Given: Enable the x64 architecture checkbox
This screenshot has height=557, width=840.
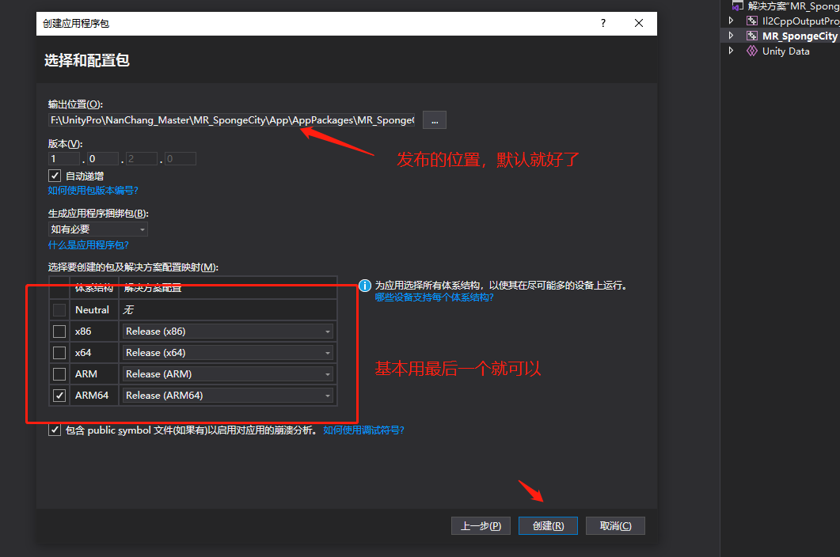Looking at the screenshot, I should click(59, 352).
